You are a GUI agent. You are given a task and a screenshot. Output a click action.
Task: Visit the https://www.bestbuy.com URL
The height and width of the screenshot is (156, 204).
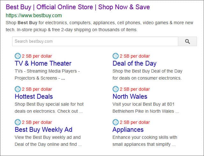(34, 16)
